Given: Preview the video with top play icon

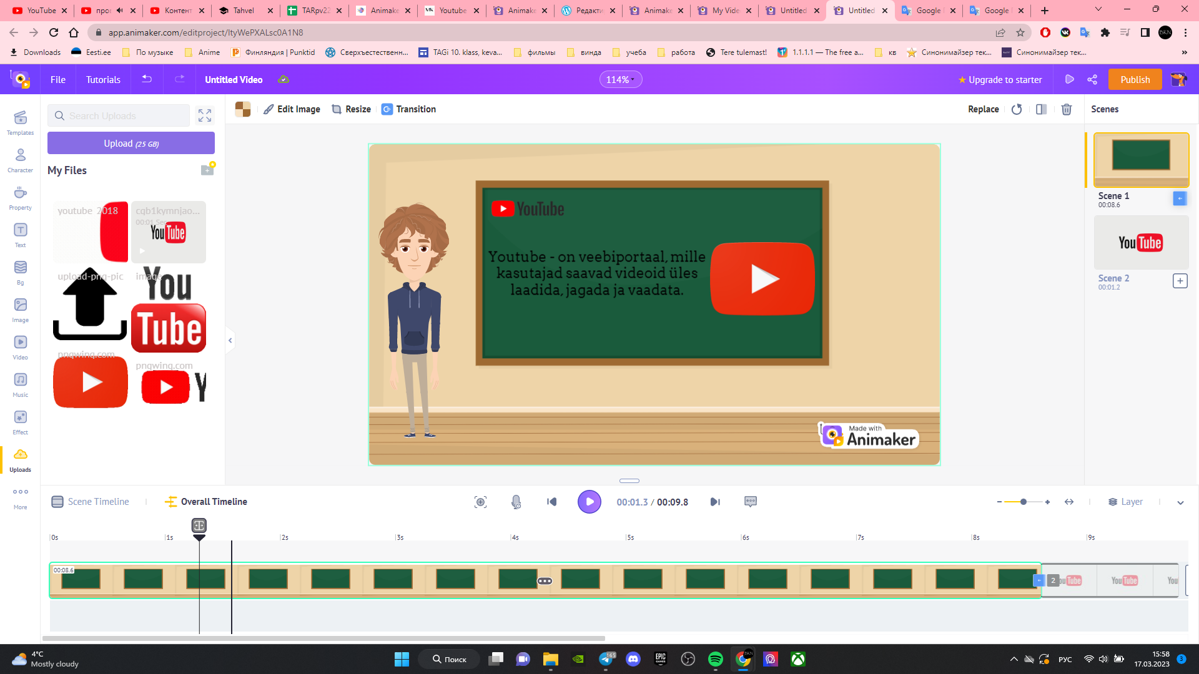Looking at the screenshot, I should [1069, 79].
